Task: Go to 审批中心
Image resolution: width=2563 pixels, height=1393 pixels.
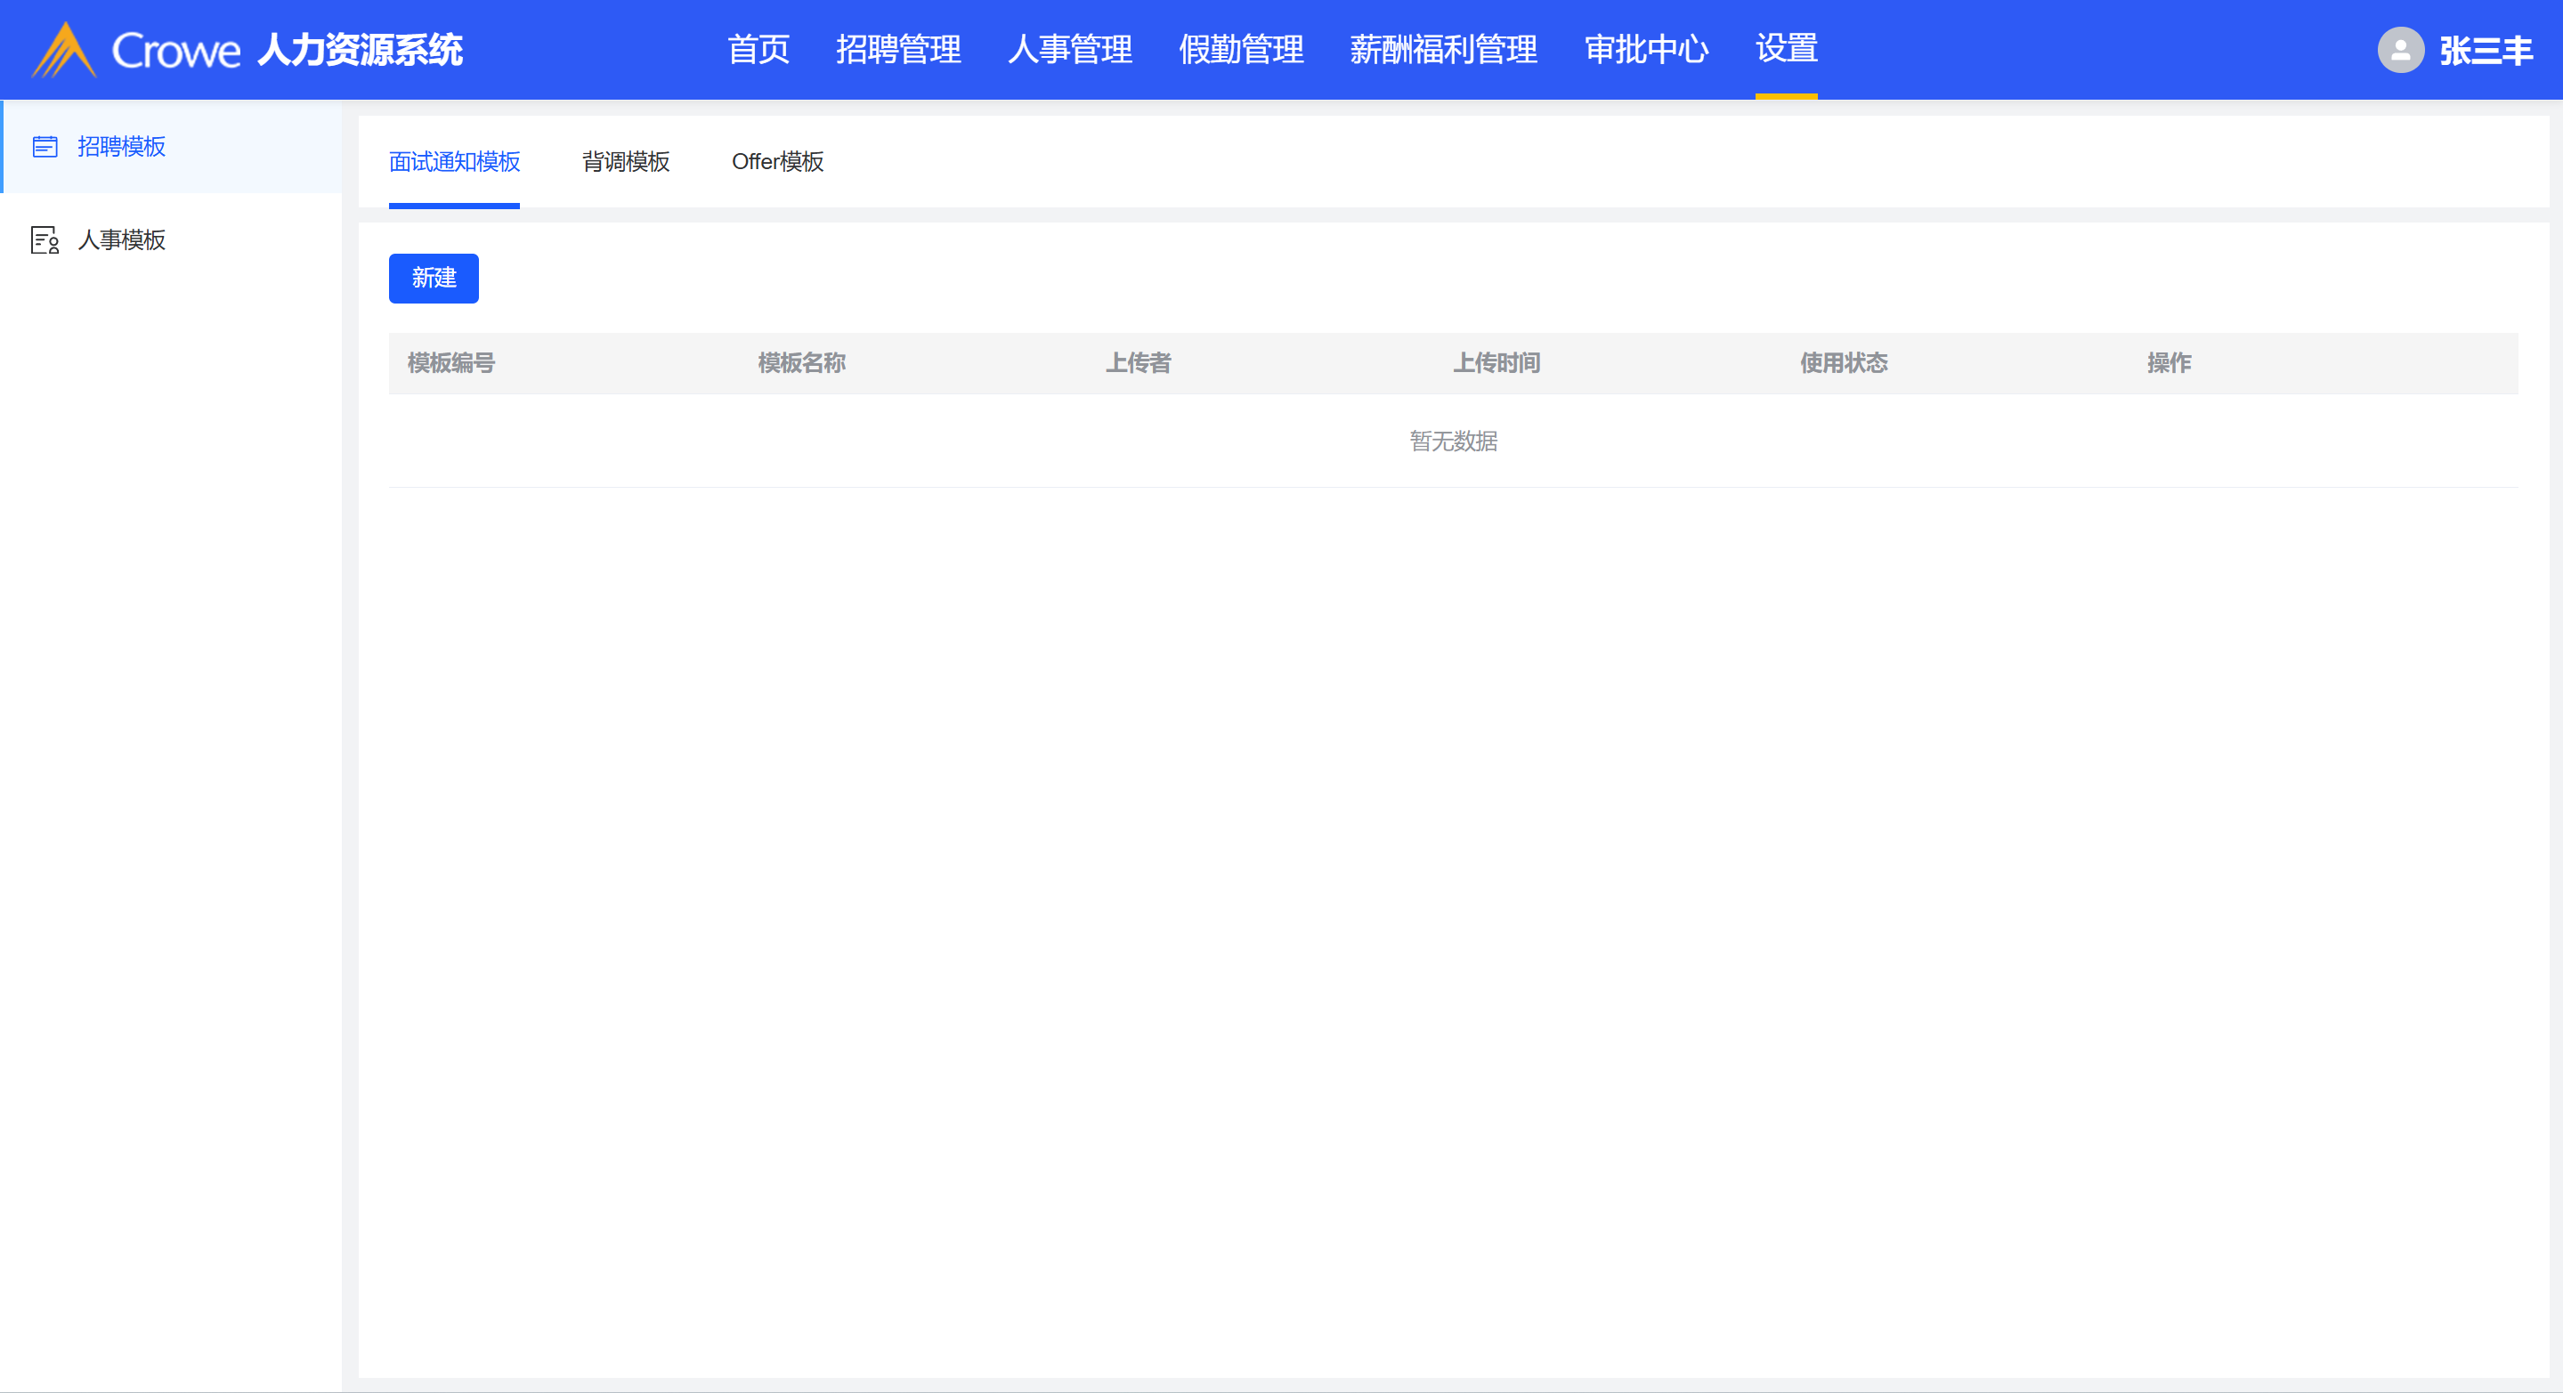Action: click(x=1646, y=50)
